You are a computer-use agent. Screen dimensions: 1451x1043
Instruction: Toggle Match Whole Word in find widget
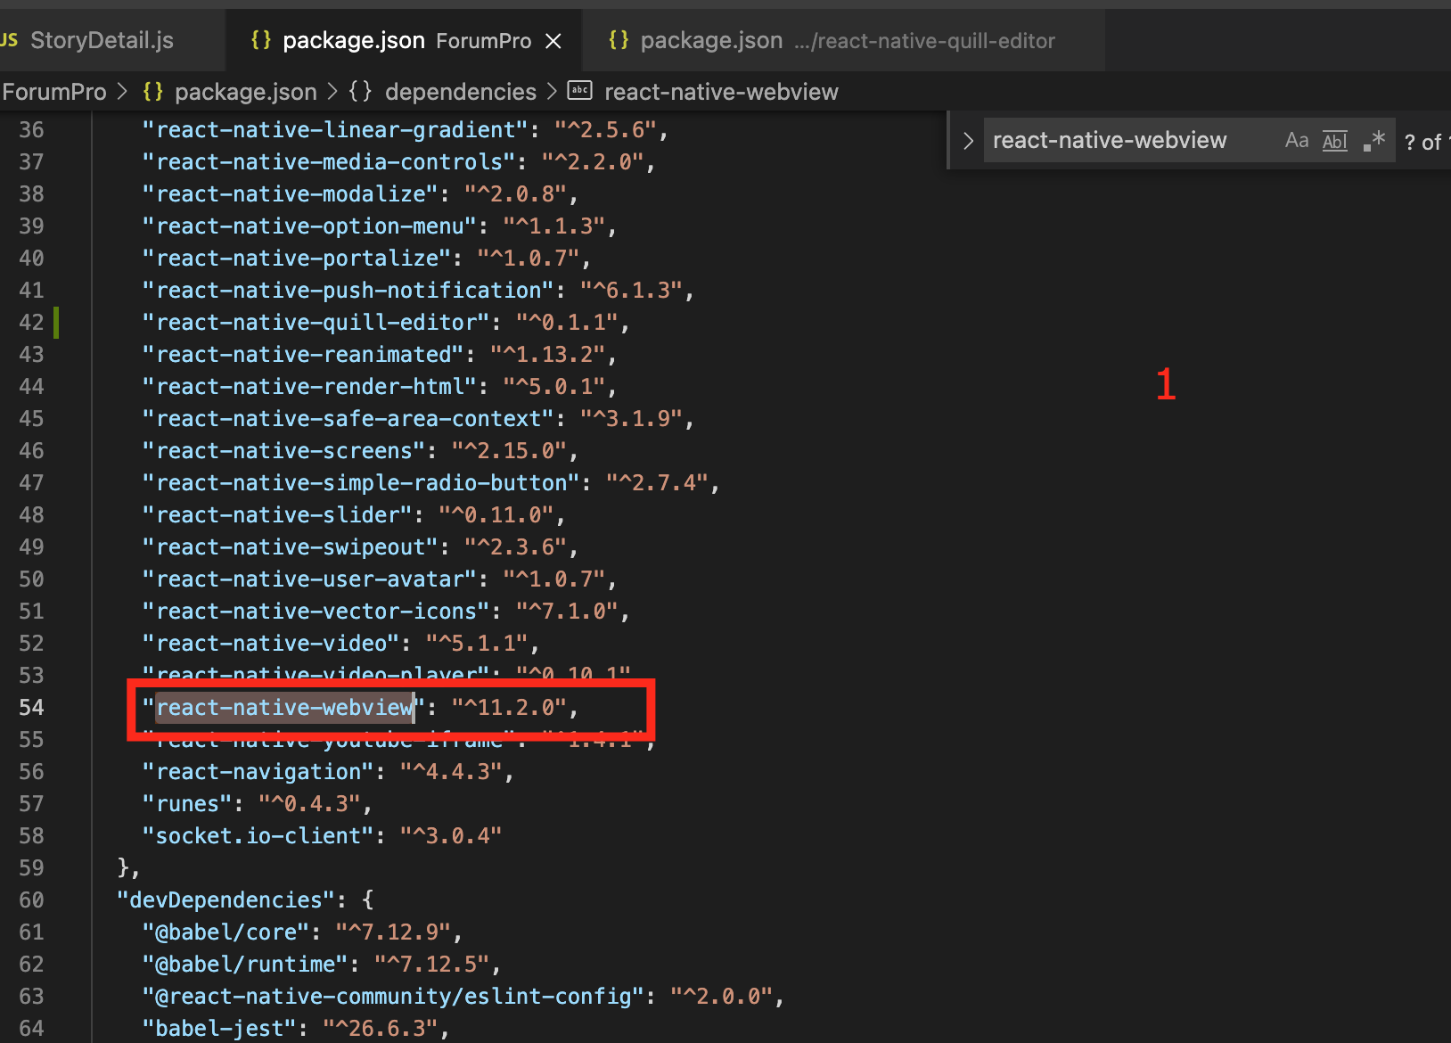1334,141
